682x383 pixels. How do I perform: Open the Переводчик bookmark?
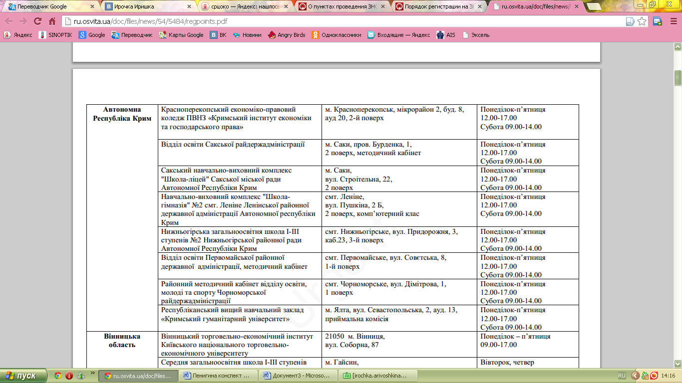132,35
